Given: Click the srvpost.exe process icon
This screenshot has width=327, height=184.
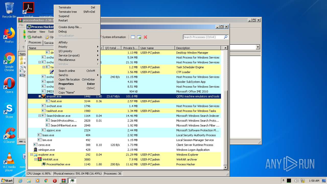Looking at the screenshot, I should tap(44, 96).
